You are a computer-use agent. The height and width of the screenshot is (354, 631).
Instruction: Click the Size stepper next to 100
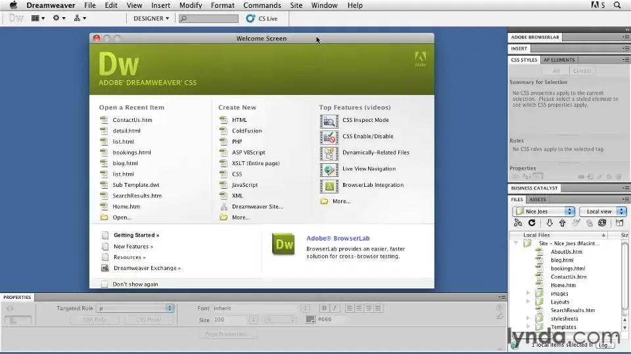[254, 320]
